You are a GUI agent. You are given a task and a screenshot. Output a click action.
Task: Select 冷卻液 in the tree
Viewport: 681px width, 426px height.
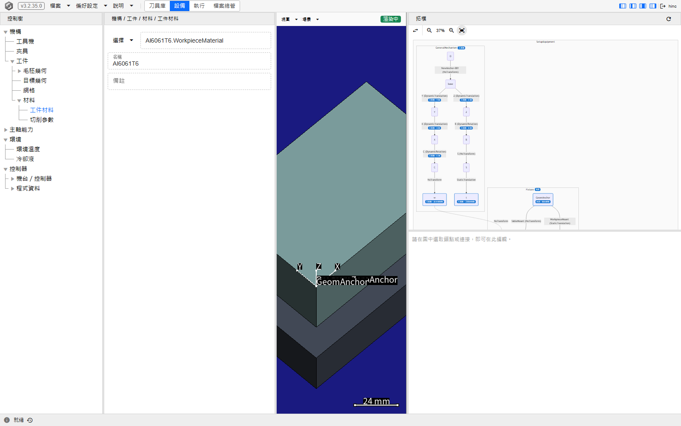coord(25,159)
